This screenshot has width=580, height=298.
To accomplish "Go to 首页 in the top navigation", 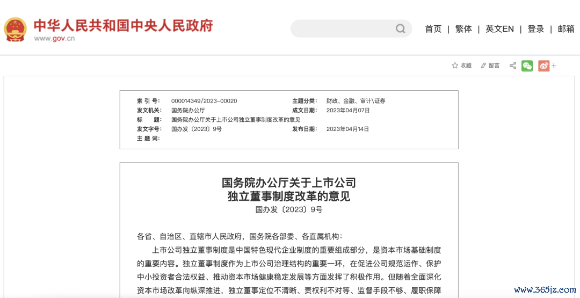I will [433, 29].
